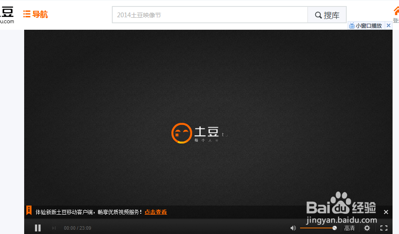Mute the player volume icon
Viewport: 399px width, 234px height.
(x=293, y=228)
